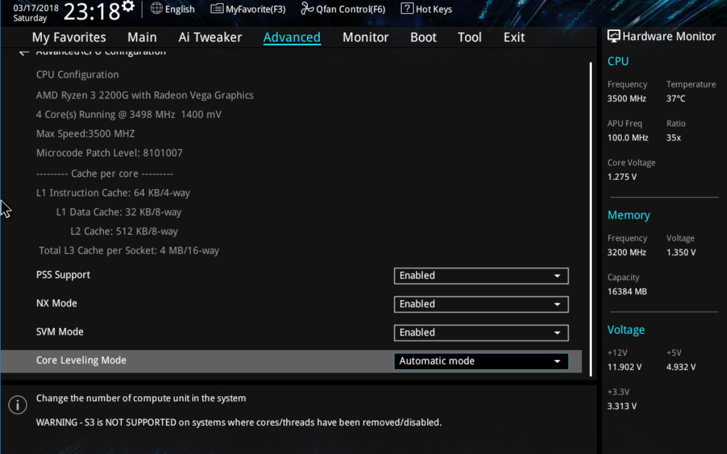Click the 23:18 clock time
This screenshot has height=454, width=727.
[93, 11]
